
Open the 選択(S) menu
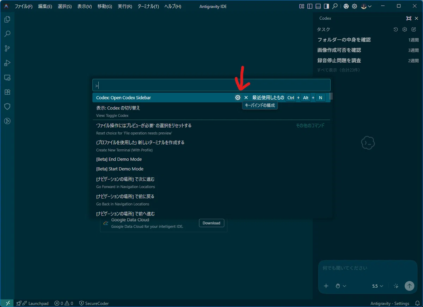coord(65,6)
